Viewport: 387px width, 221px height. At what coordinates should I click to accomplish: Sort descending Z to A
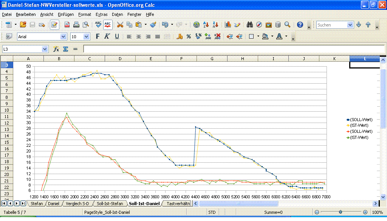tap(215, 25)
